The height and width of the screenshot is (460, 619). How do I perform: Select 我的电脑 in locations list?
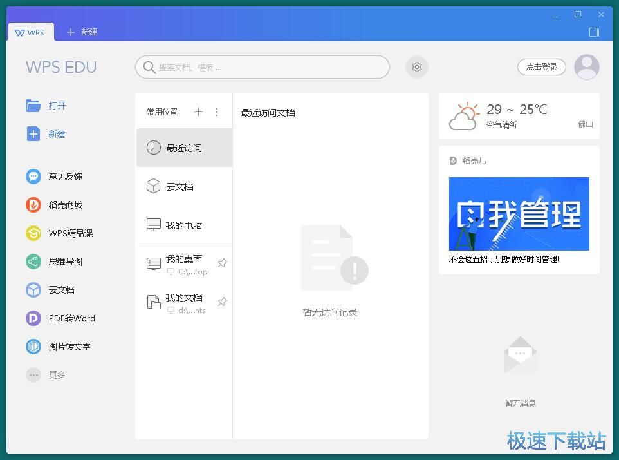click(185, 225)
